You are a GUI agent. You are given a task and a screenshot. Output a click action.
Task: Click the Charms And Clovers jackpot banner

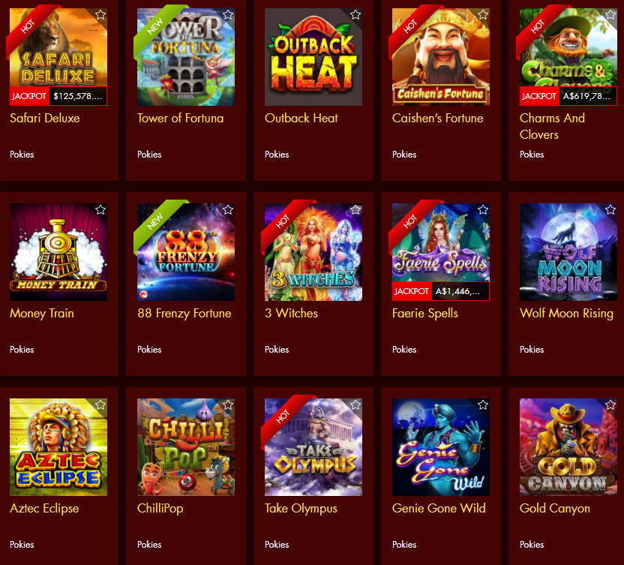click(568, 96)
